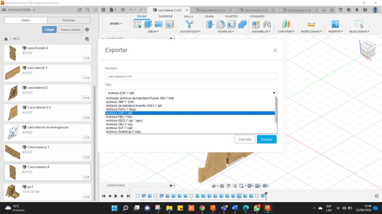Expand the CREAR menu arrow
This screenshot has width=382, height=214.
pyautogui.click(x=158, y=31)
